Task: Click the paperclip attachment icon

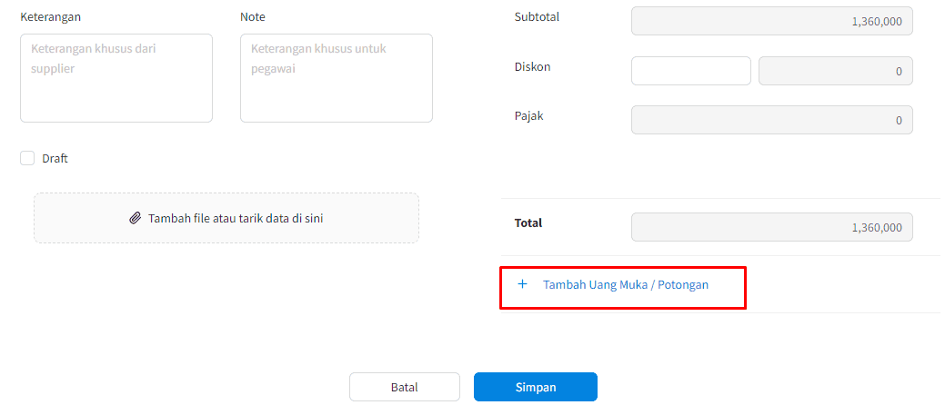Action: [x=136, y=218]
